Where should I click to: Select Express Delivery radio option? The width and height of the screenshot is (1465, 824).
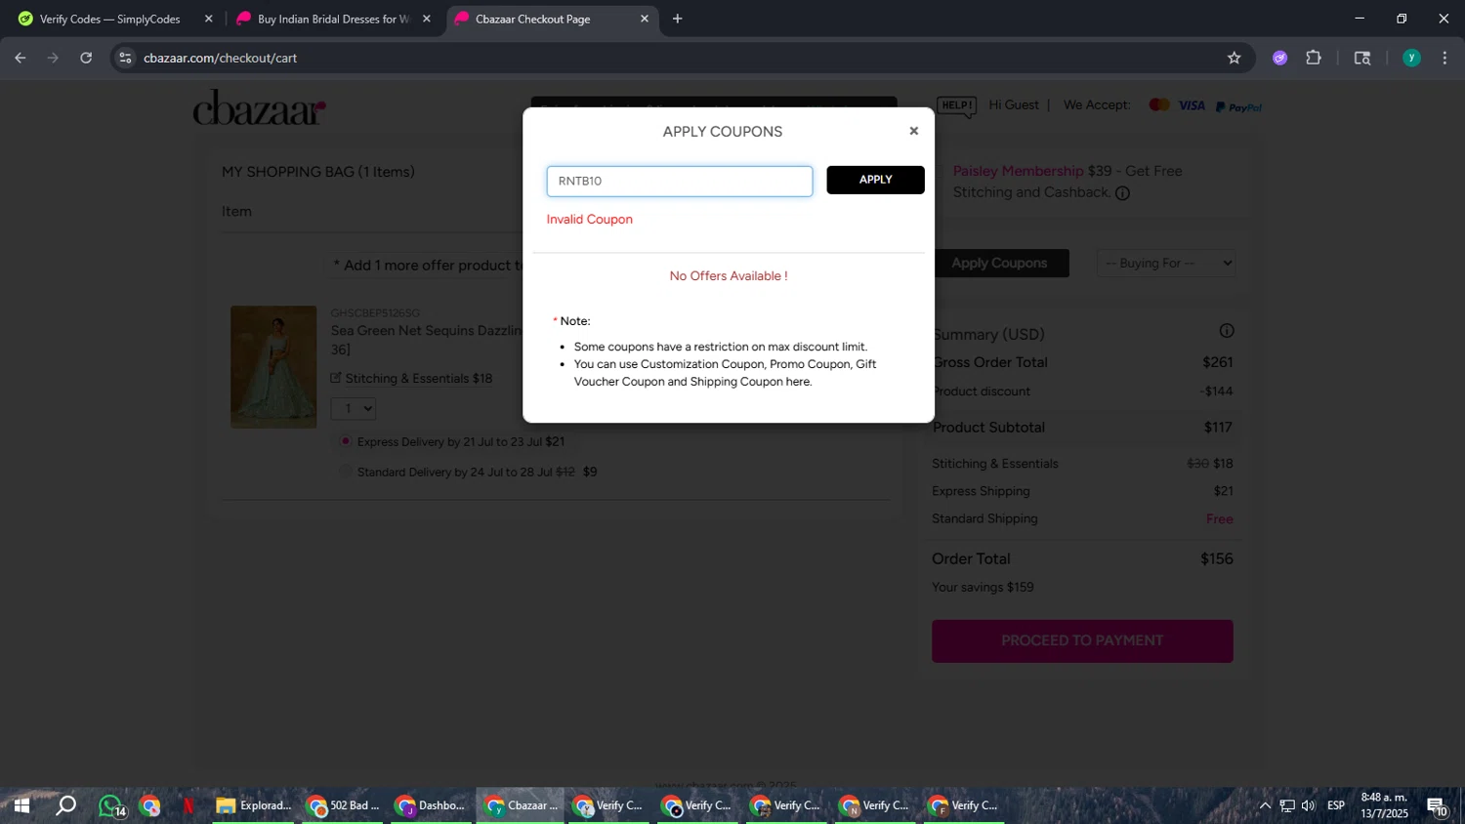point(345,441)
